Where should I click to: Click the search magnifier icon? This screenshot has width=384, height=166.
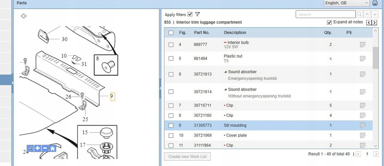[359, 14]
